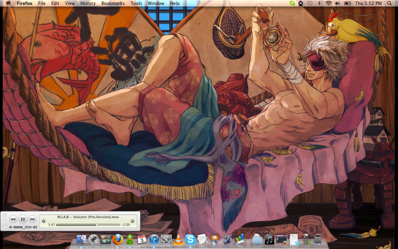
Task: Open Finder from the Dock
Action: (x=81, y=240)
